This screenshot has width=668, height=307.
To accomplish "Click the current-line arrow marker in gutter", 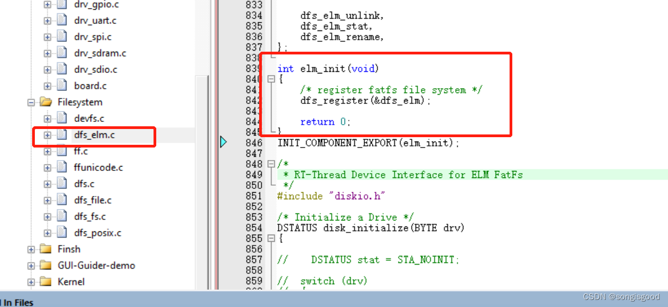I will pos(223,143).
